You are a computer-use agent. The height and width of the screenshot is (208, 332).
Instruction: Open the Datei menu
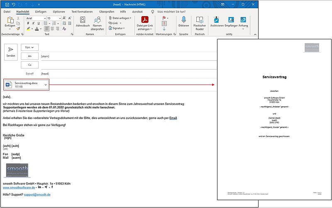pyautogui.click(x=7, y=12)
